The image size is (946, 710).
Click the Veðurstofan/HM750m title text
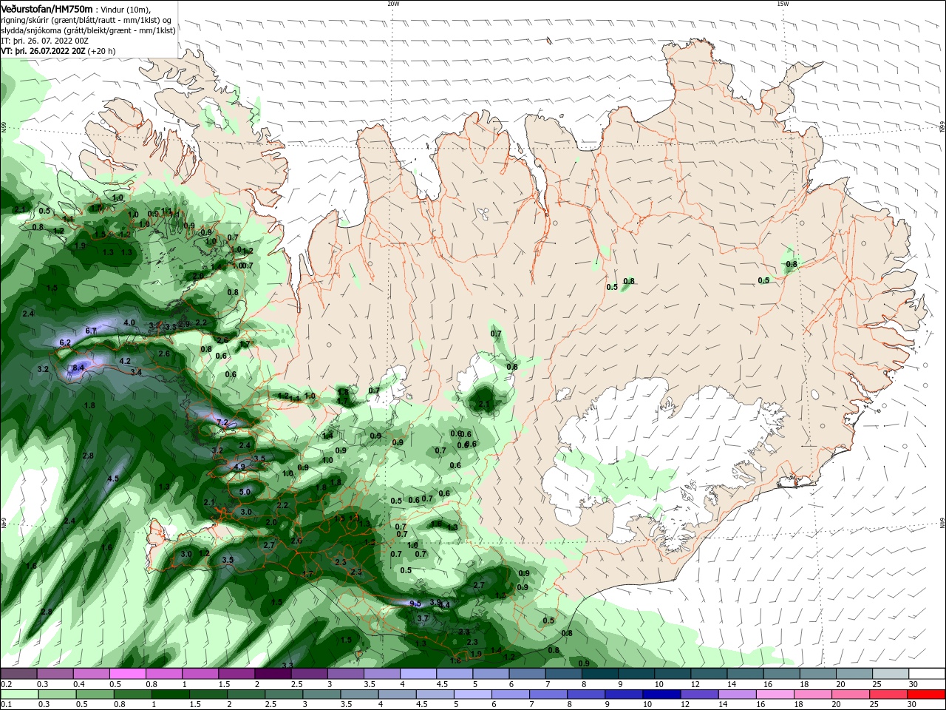coord(47,8)
